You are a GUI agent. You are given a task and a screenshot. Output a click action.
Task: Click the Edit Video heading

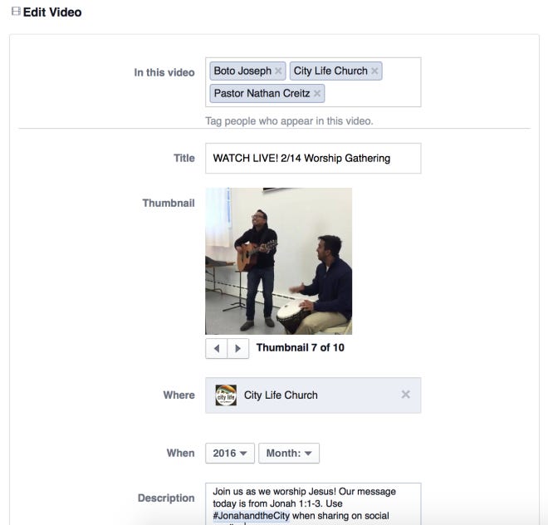coord(52,12)
